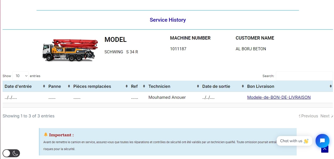The width and height of the screenshot is (334, 159).
Task: Click sort arrows on Bon Livraison
Action: [330, 86]
